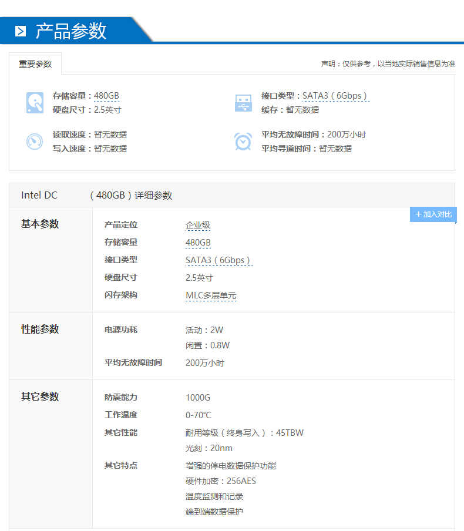
Task: Click the 工作温度 row label
Action: click(121, 415)
